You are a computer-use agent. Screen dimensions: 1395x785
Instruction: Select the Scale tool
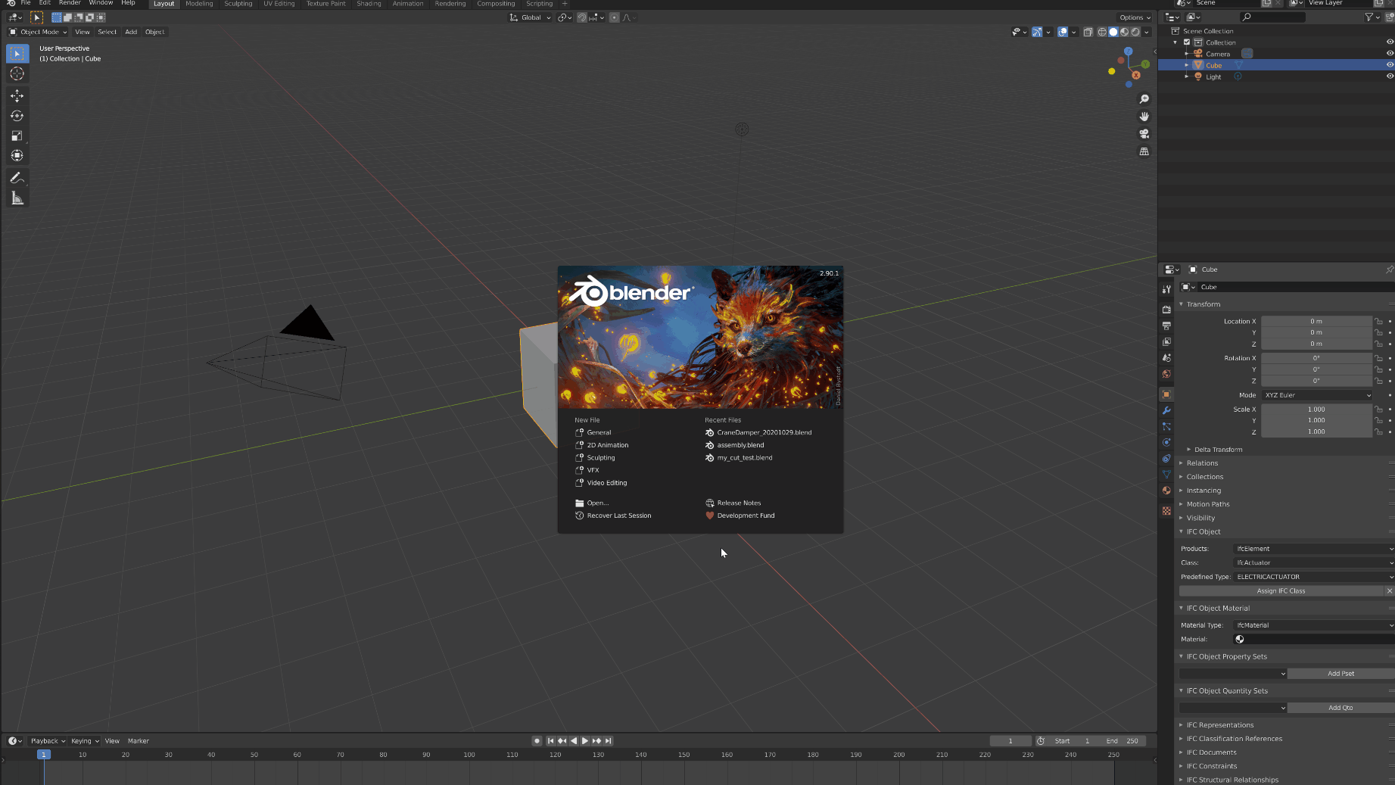17,136
